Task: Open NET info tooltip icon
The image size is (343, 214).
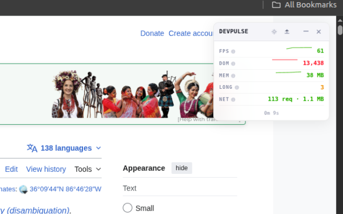Action: (x=233, y=100)
